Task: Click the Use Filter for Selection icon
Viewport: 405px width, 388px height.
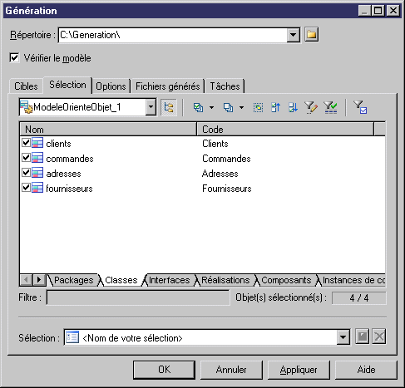Action: 360,107
